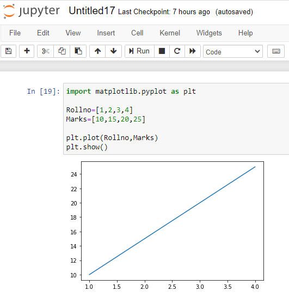The image size is (289, 297).
Task: Interrupt the kernel with stop icon
Action: pyautogui.click(x=162, y=51)
